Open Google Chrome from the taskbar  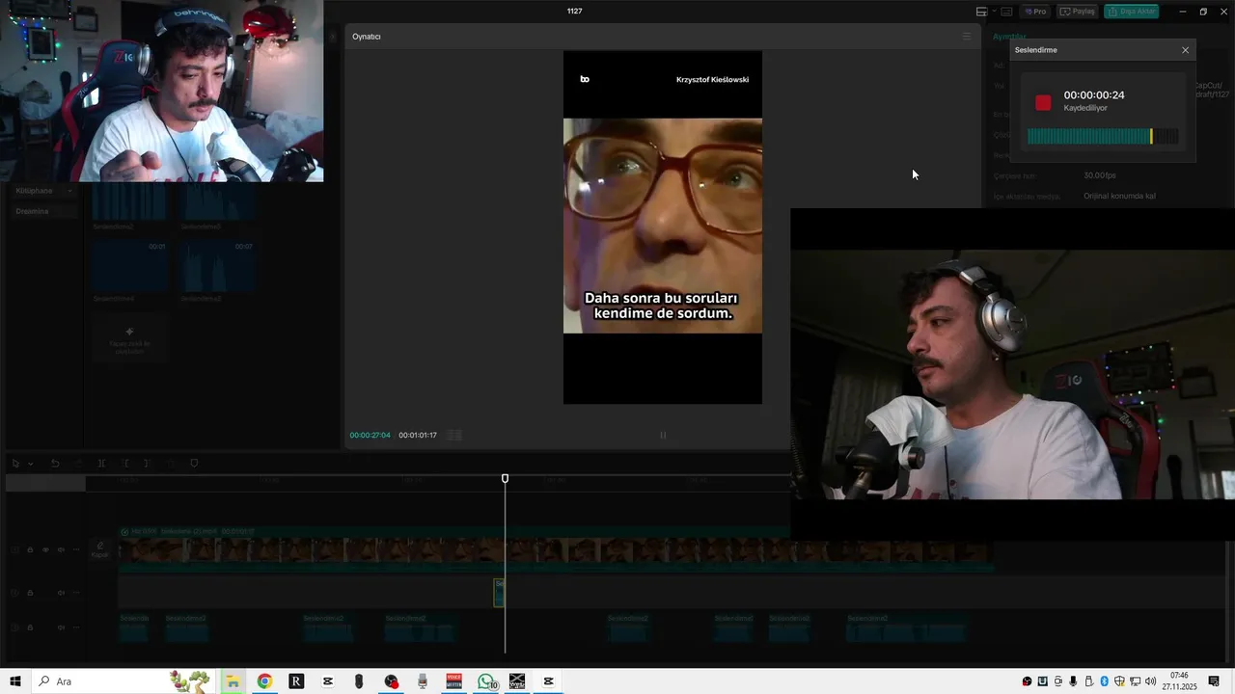pos(264,681)
